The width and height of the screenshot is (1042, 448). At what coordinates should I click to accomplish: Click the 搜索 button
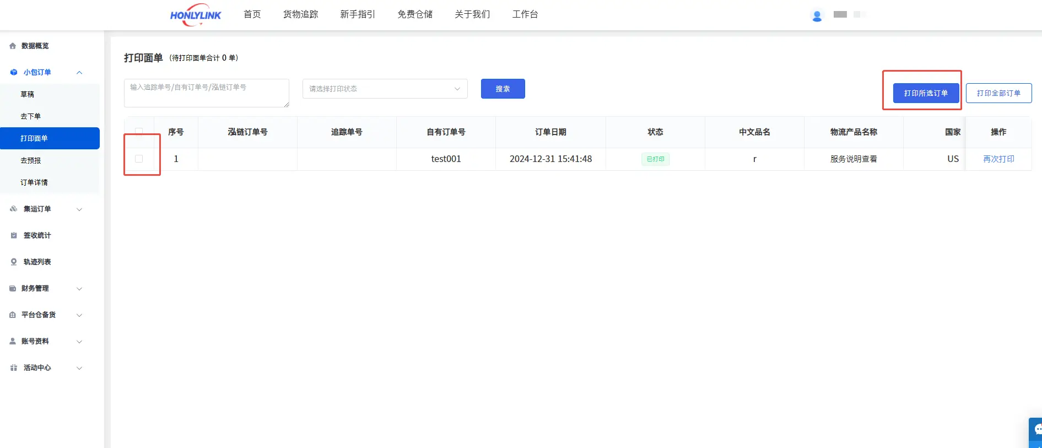503,89
